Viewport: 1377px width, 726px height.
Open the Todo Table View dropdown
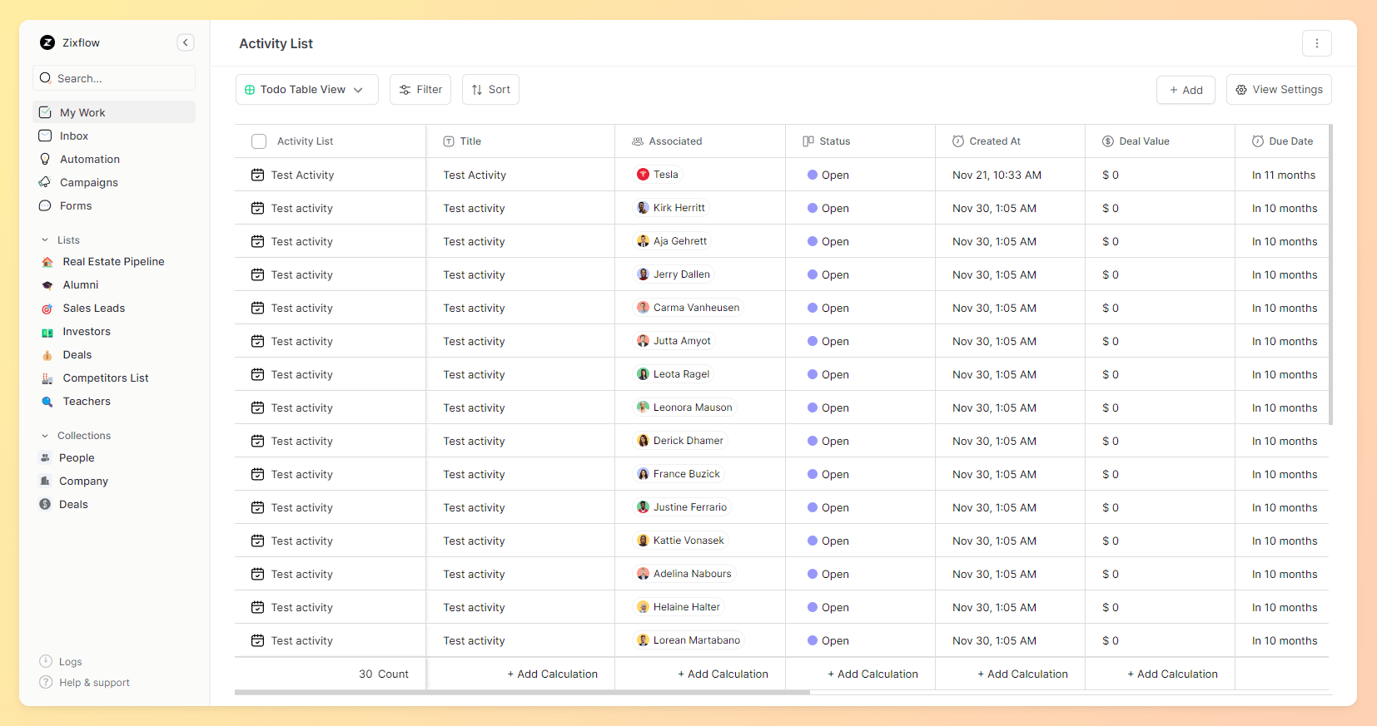(x=306, y=90)
